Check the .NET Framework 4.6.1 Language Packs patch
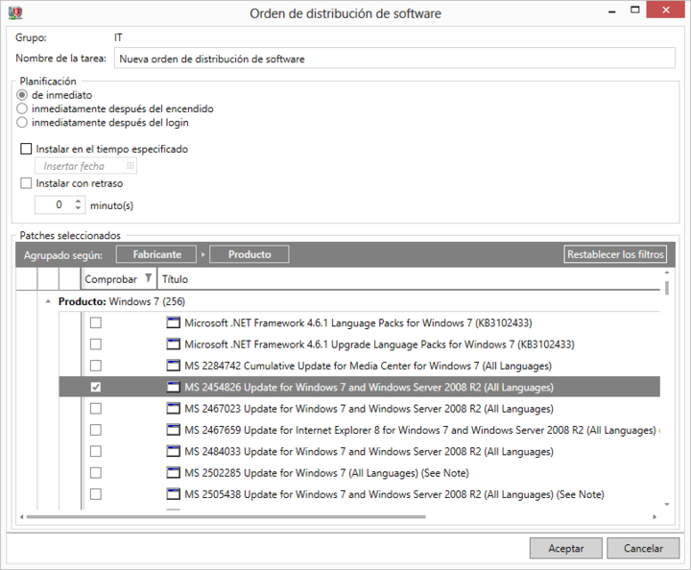Image resolution: width=691 pixels, height=570 pixels. (x=96, y=322)
